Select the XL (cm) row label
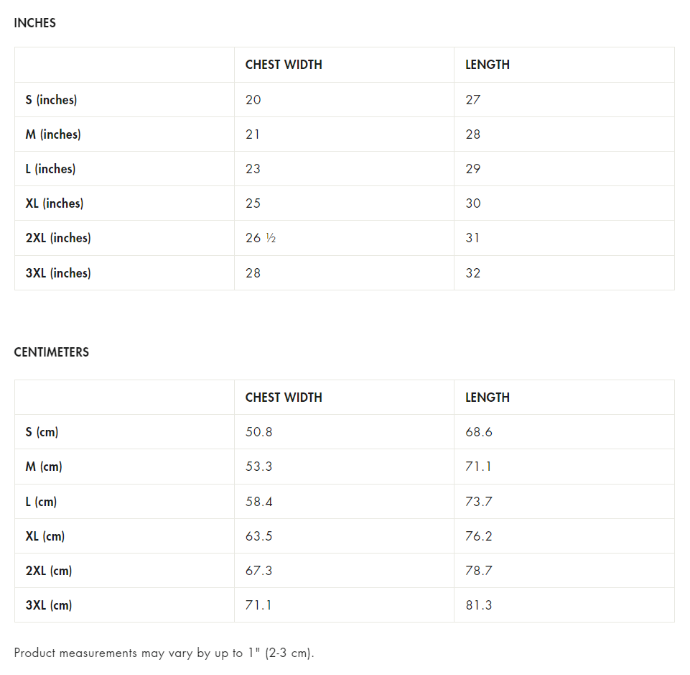Image resolution: width=690 pixels, height=675 pixels. [x=45, y=536]
